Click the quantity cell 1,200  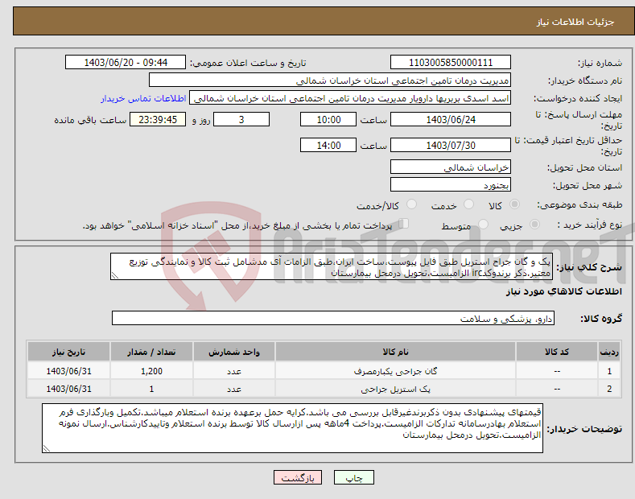pyautogui.click(x=151, y=371)
